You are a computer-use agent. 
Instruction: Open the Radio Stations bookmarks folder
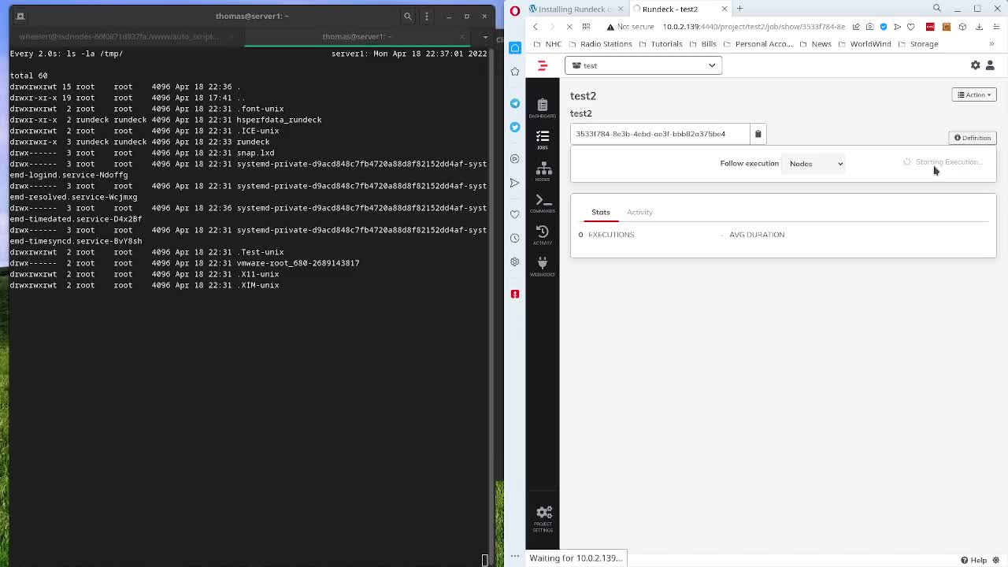tap(601, 44)
